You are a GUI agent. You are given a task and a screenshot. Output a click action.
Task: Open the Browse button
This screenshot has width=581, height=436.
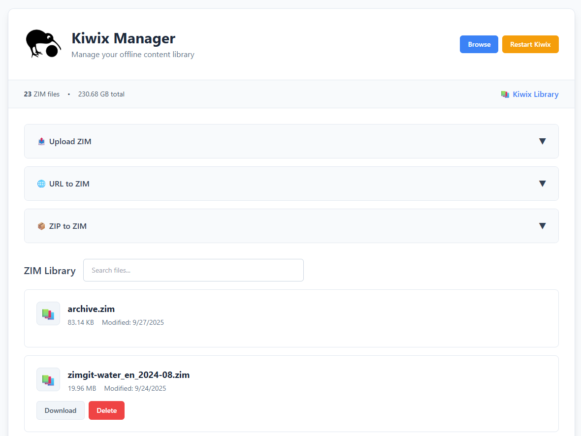pyautogui.click(x=479, y=44)
